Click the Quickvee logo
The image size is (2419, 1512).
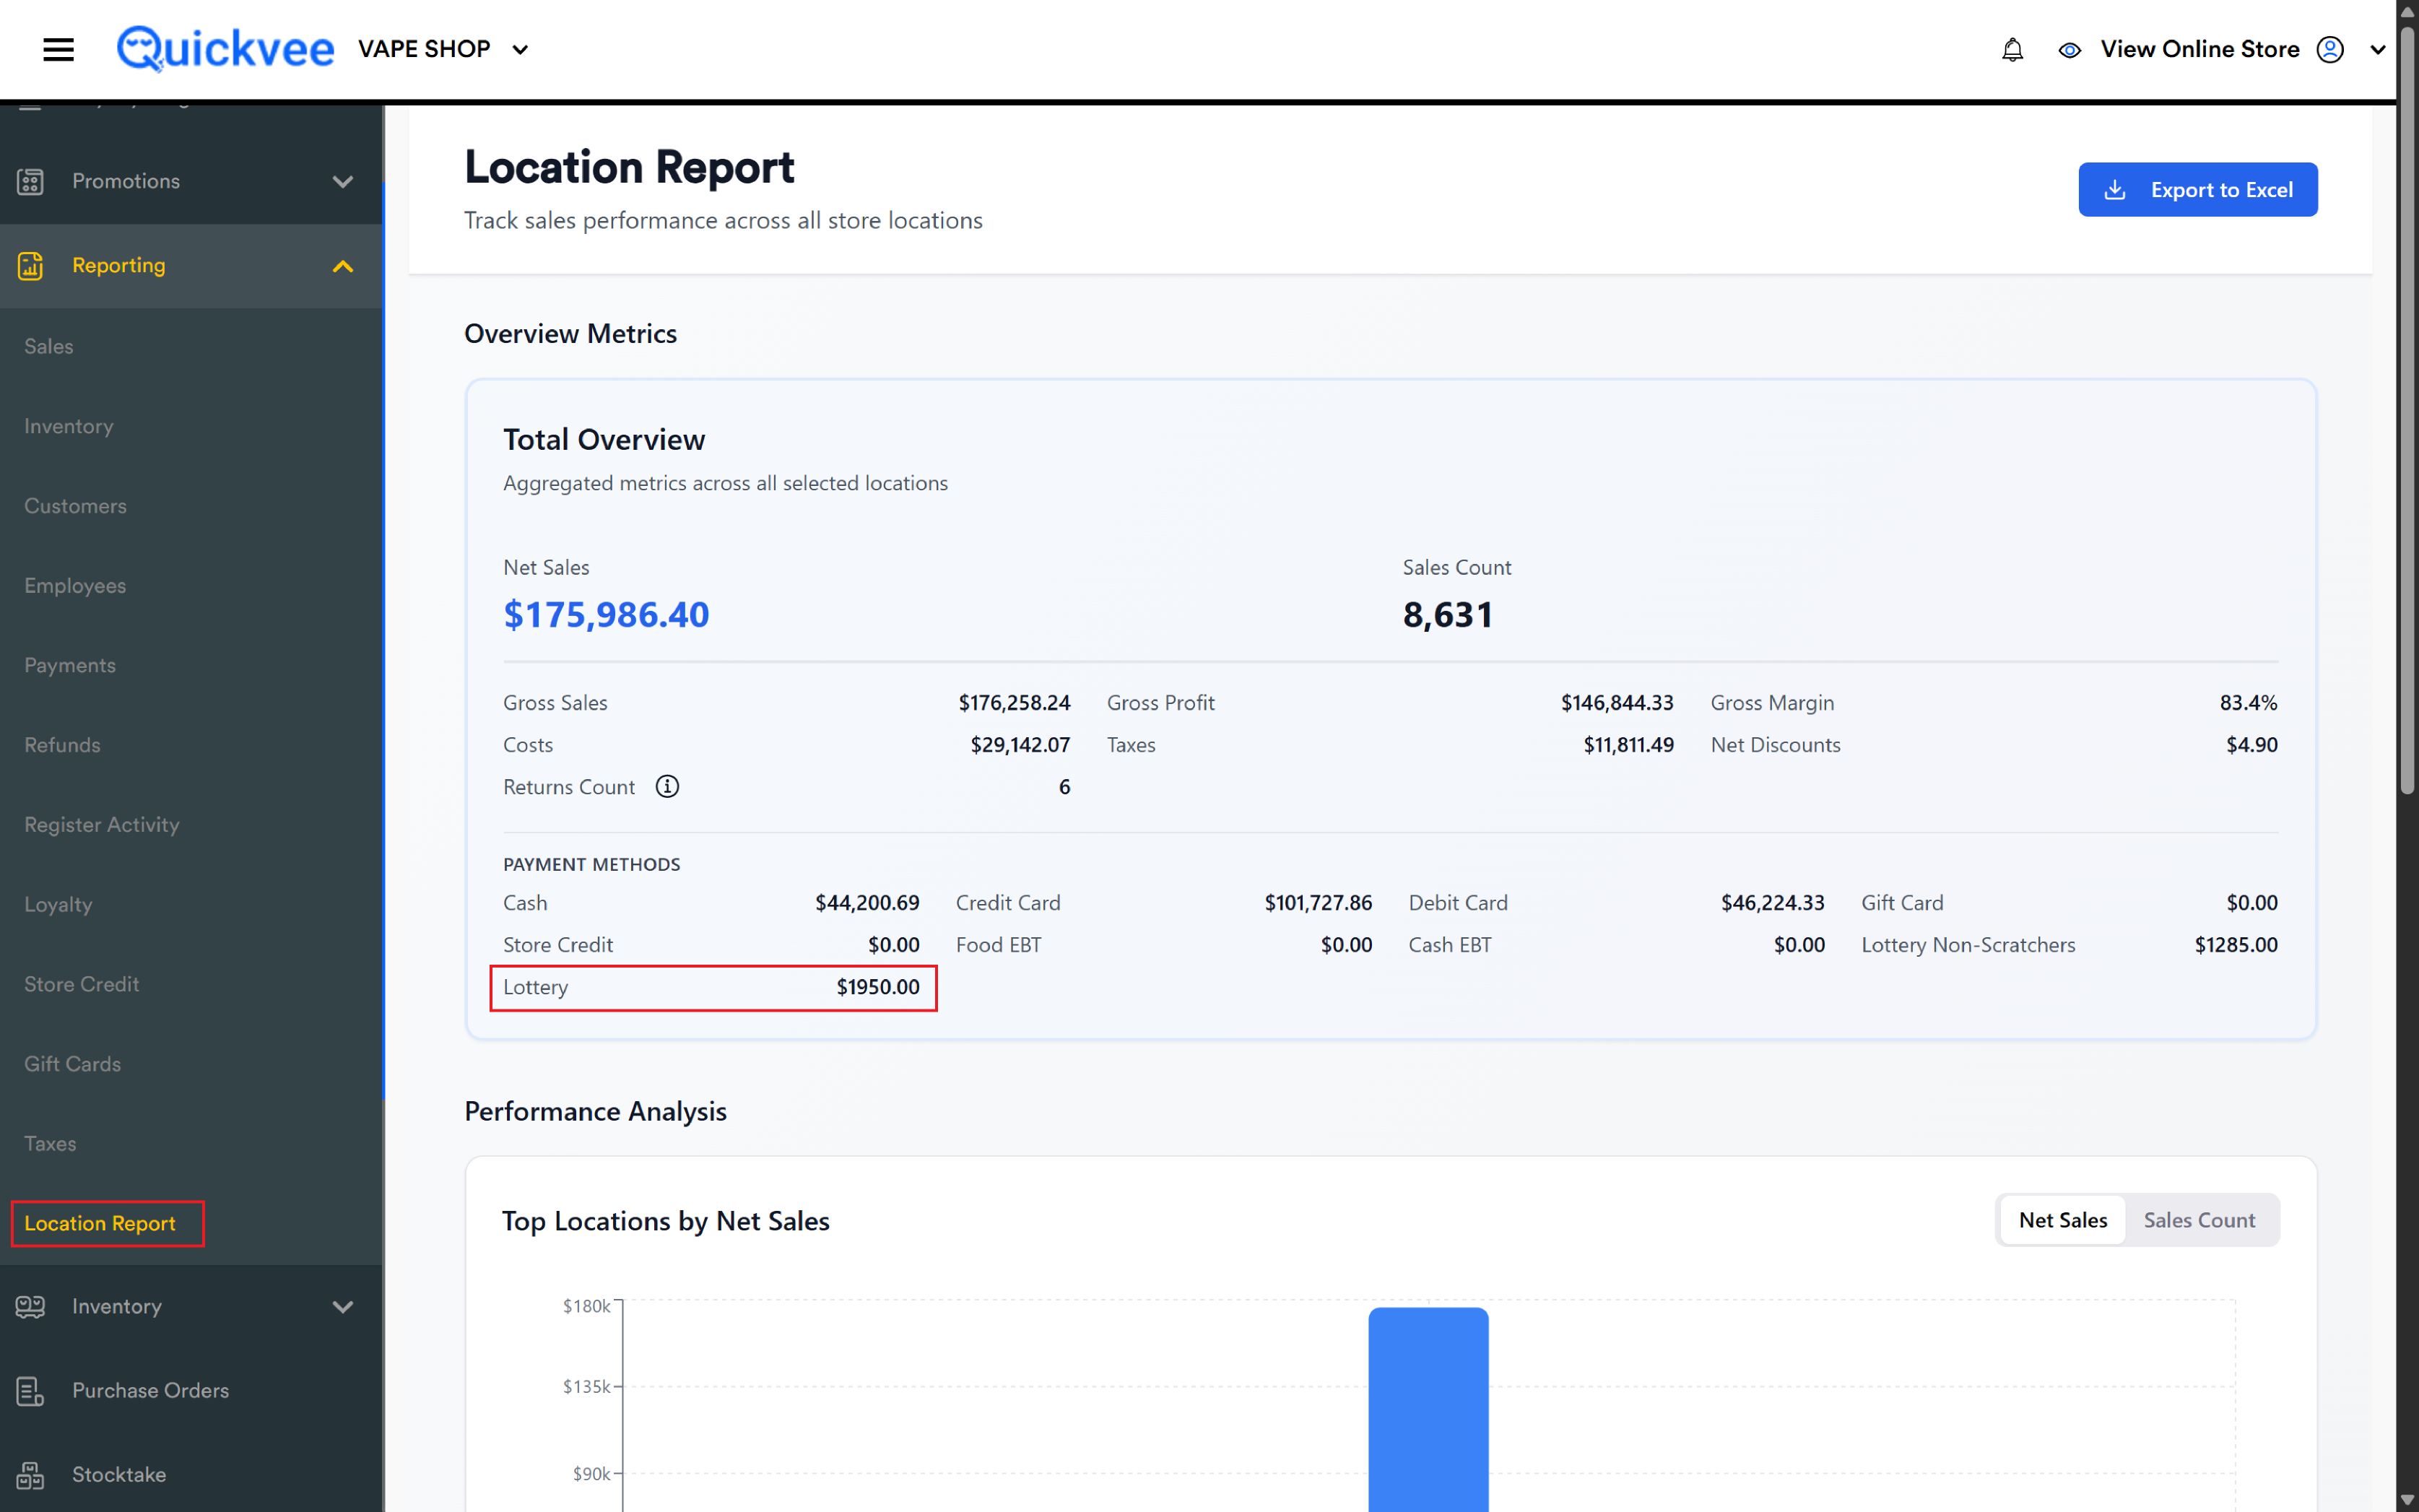click(225, 49)
